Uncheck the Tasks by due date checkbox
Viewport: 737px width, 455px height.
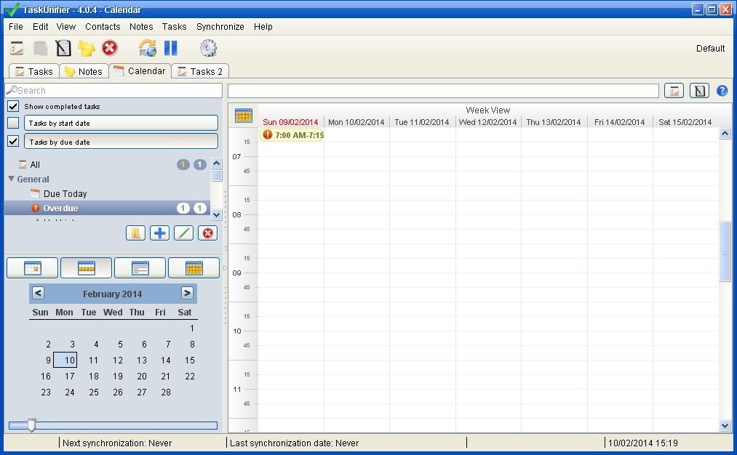(x=13, y=141)
